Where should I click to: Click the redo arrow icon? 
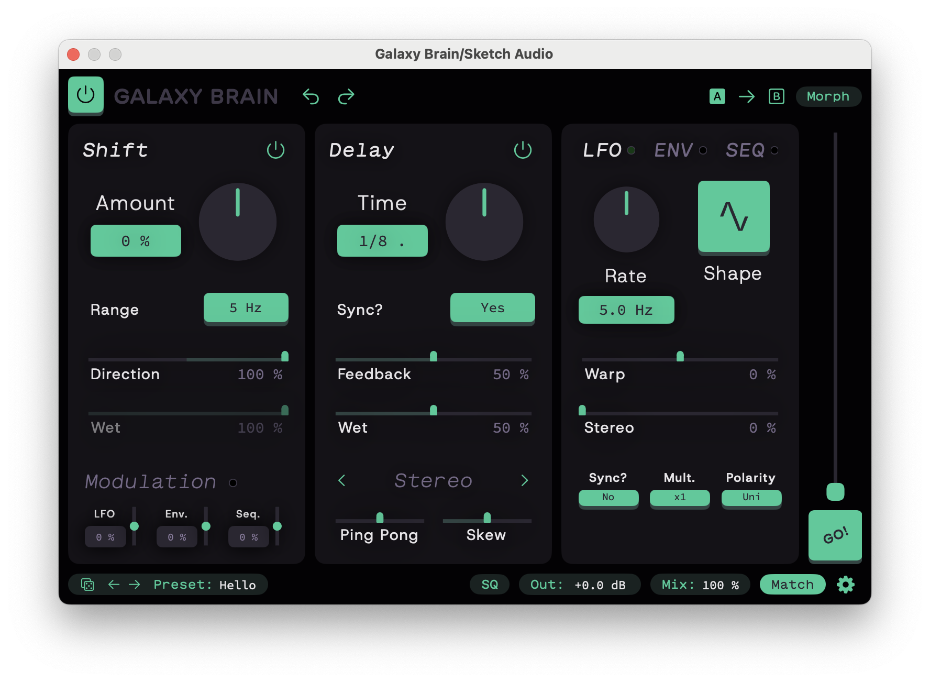pos(346,97)
